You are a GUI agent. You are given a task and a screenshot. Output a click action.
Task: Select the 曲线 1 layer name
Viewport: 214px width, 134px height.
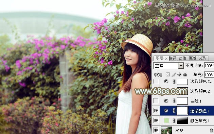[196, 101]
